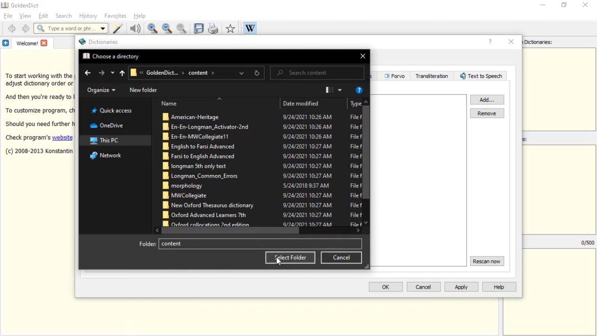597x336 pixels.
Task: Click Help button in Dictionaries dialog
Action: click(x=499, y=287)
